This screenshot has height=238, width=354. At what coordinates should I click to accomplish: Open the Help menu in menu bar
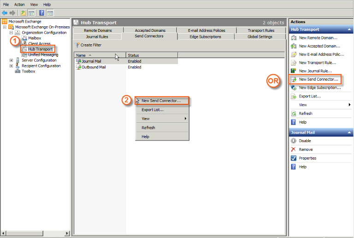(x=47, y=5)
